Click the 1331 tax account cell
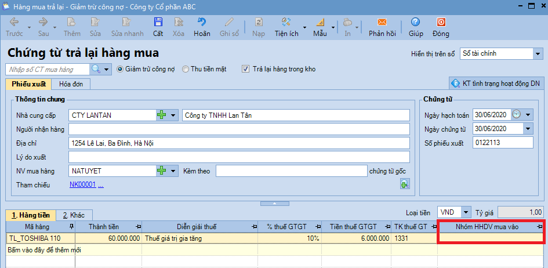The height and width of the screenshot is (268, 548). coord(414,238)
